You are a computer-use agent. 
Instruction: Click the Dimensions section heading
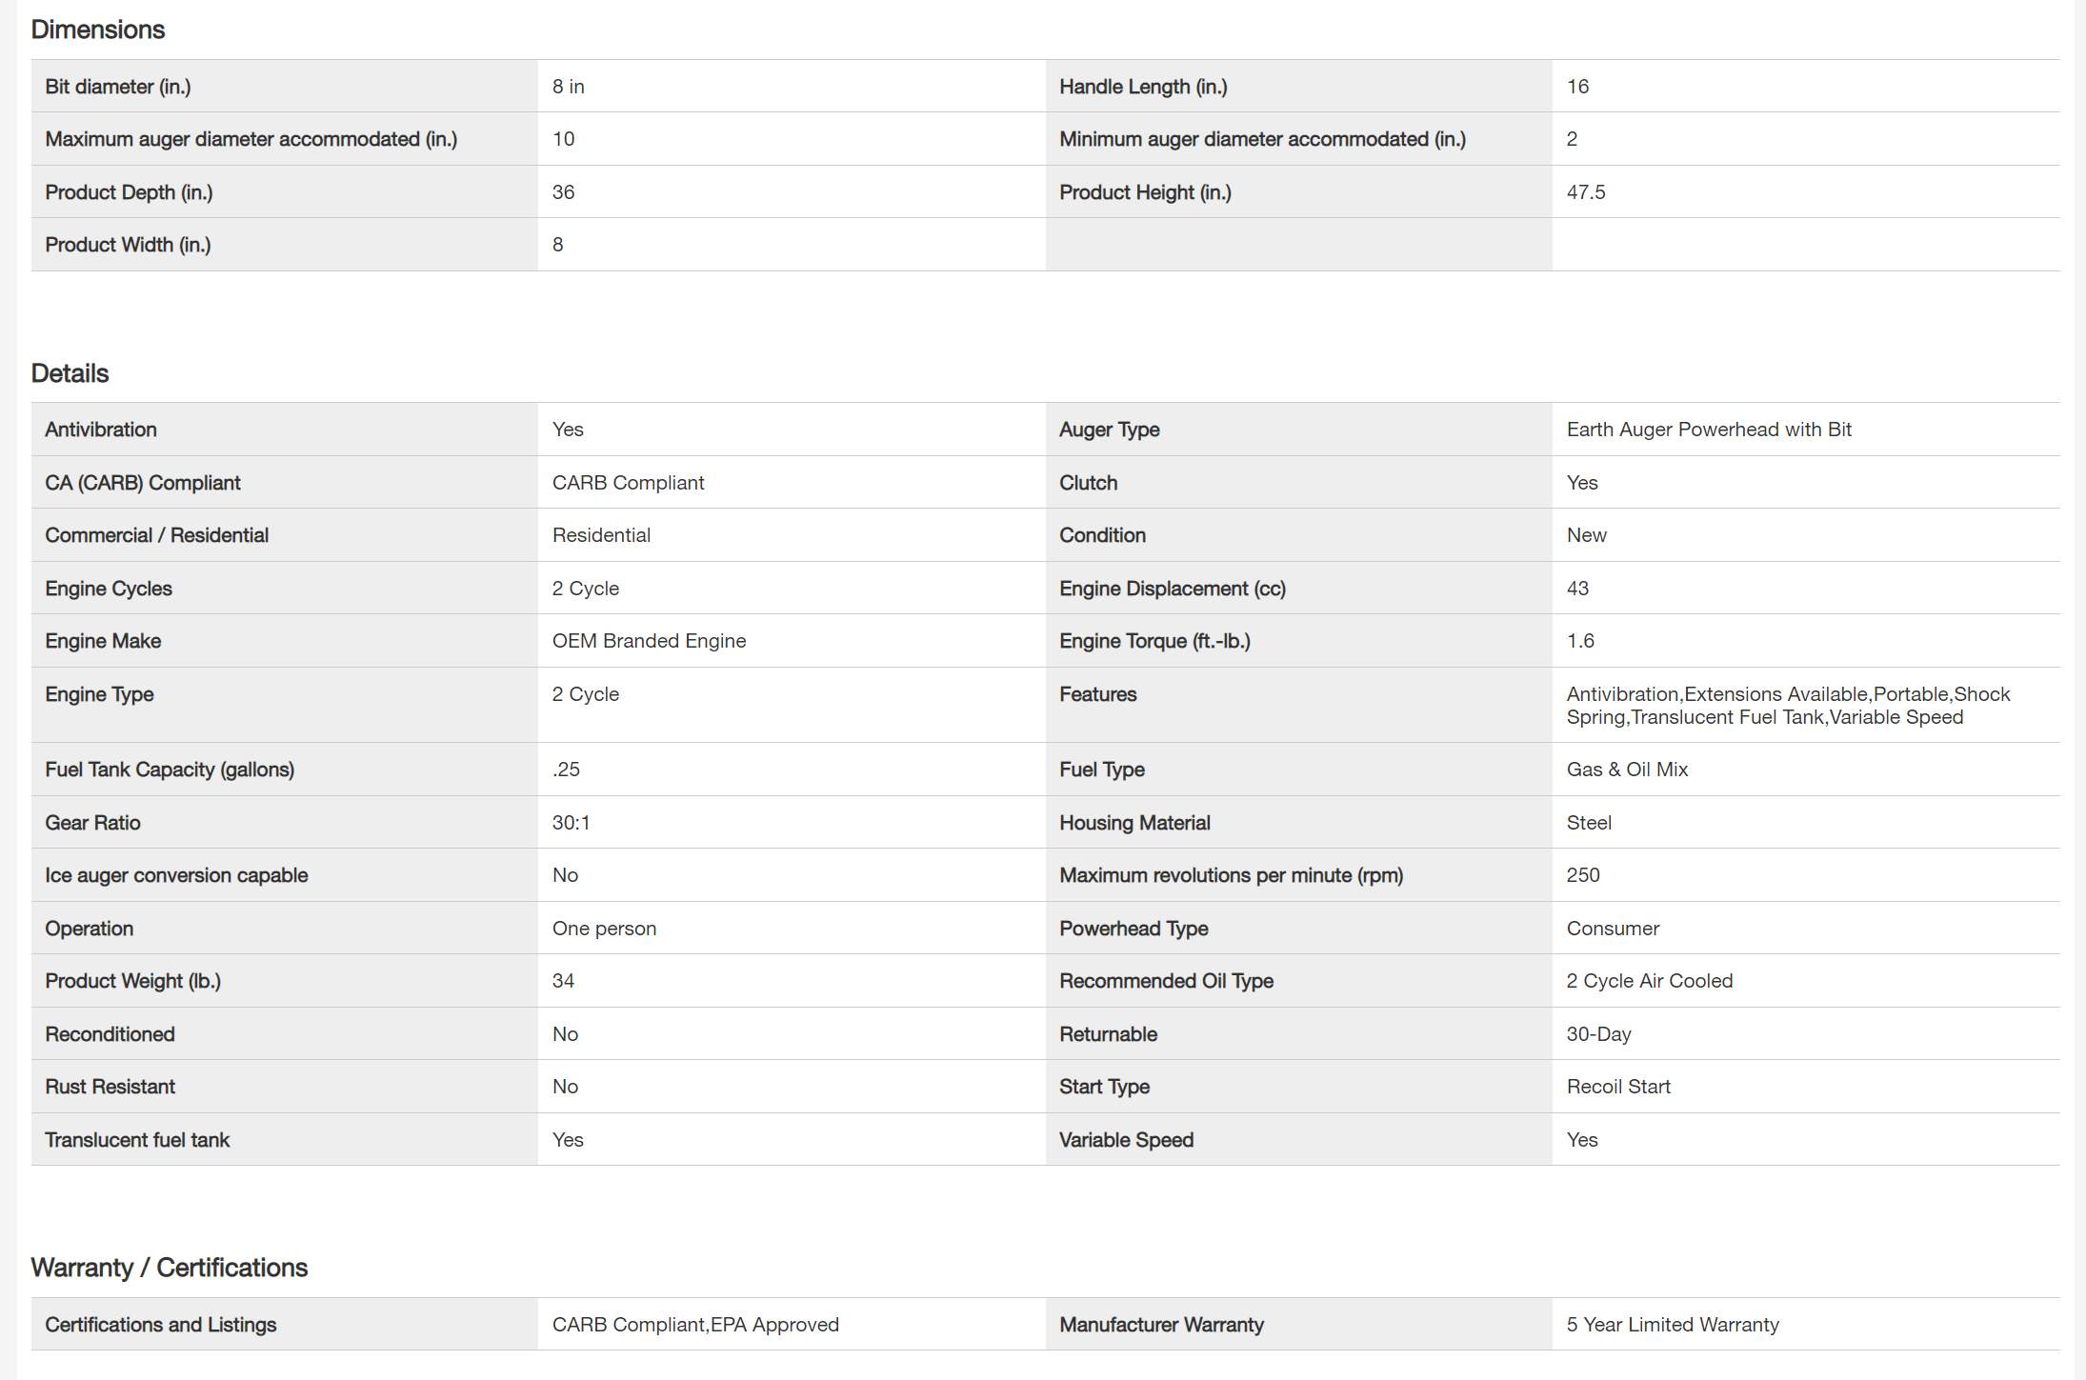point(98,30)
